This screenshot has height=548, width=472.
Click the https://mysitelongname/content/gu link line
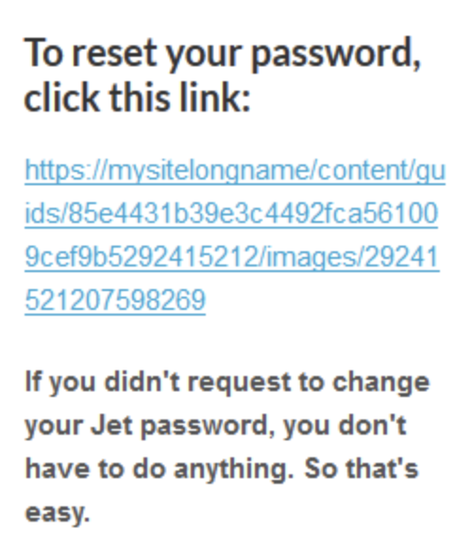point(235,171)
